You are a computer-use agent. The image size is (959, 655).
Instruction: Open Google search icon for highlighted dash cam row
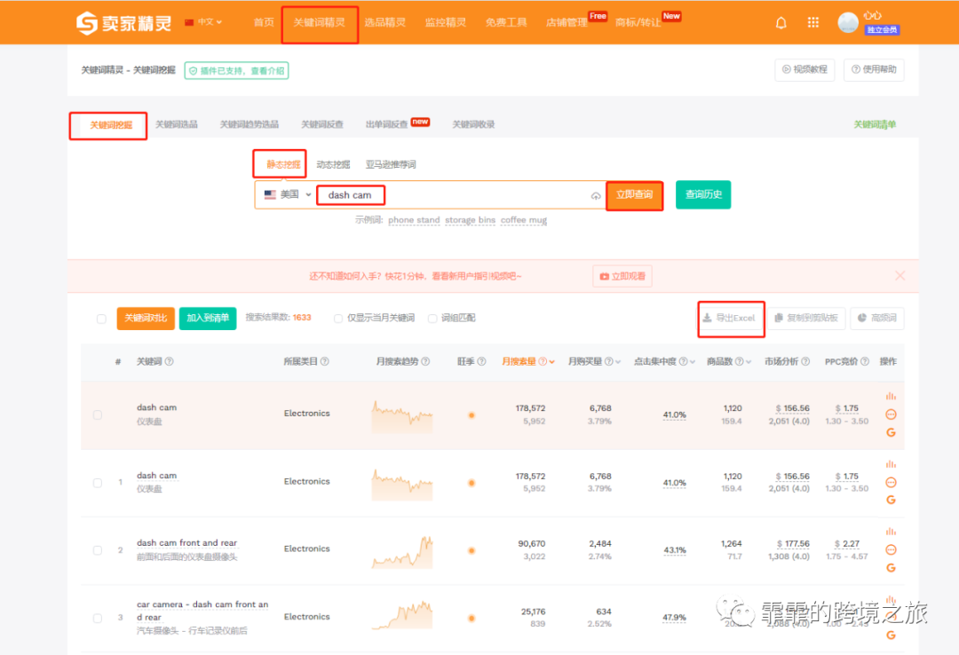(891, 432)
